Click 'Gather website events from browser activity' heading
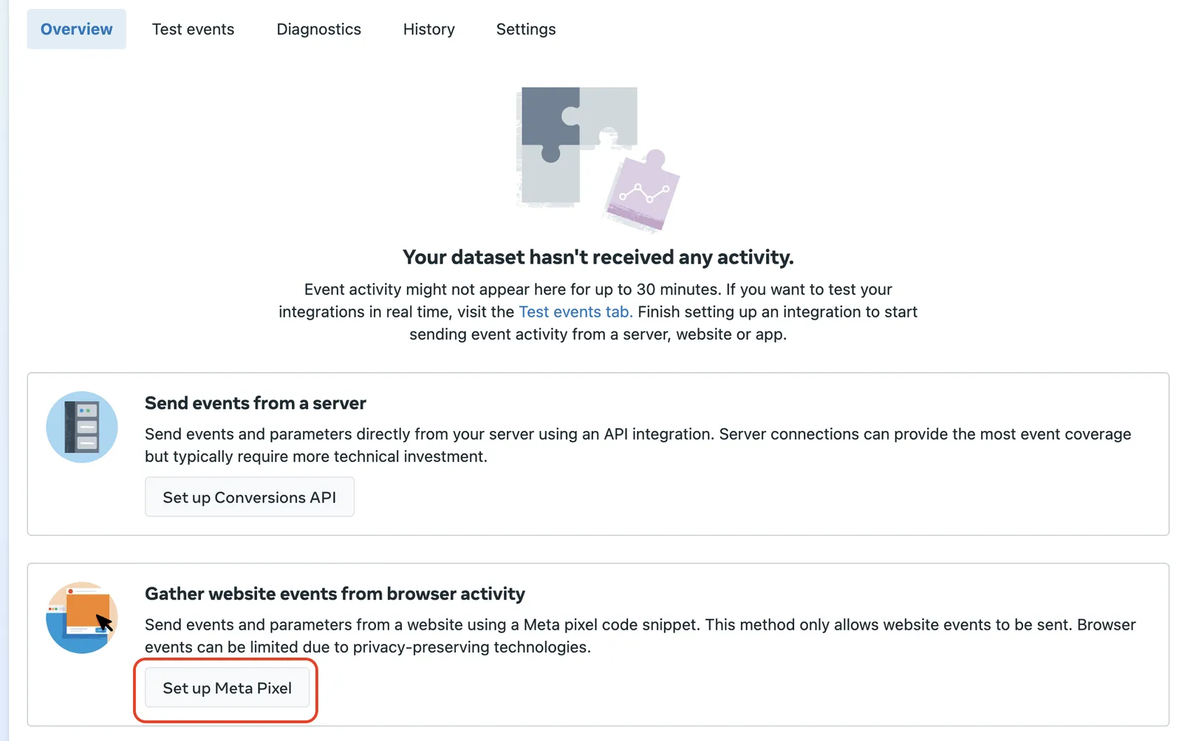This screenshot has height=741, width=1182. tap(335, 593)
